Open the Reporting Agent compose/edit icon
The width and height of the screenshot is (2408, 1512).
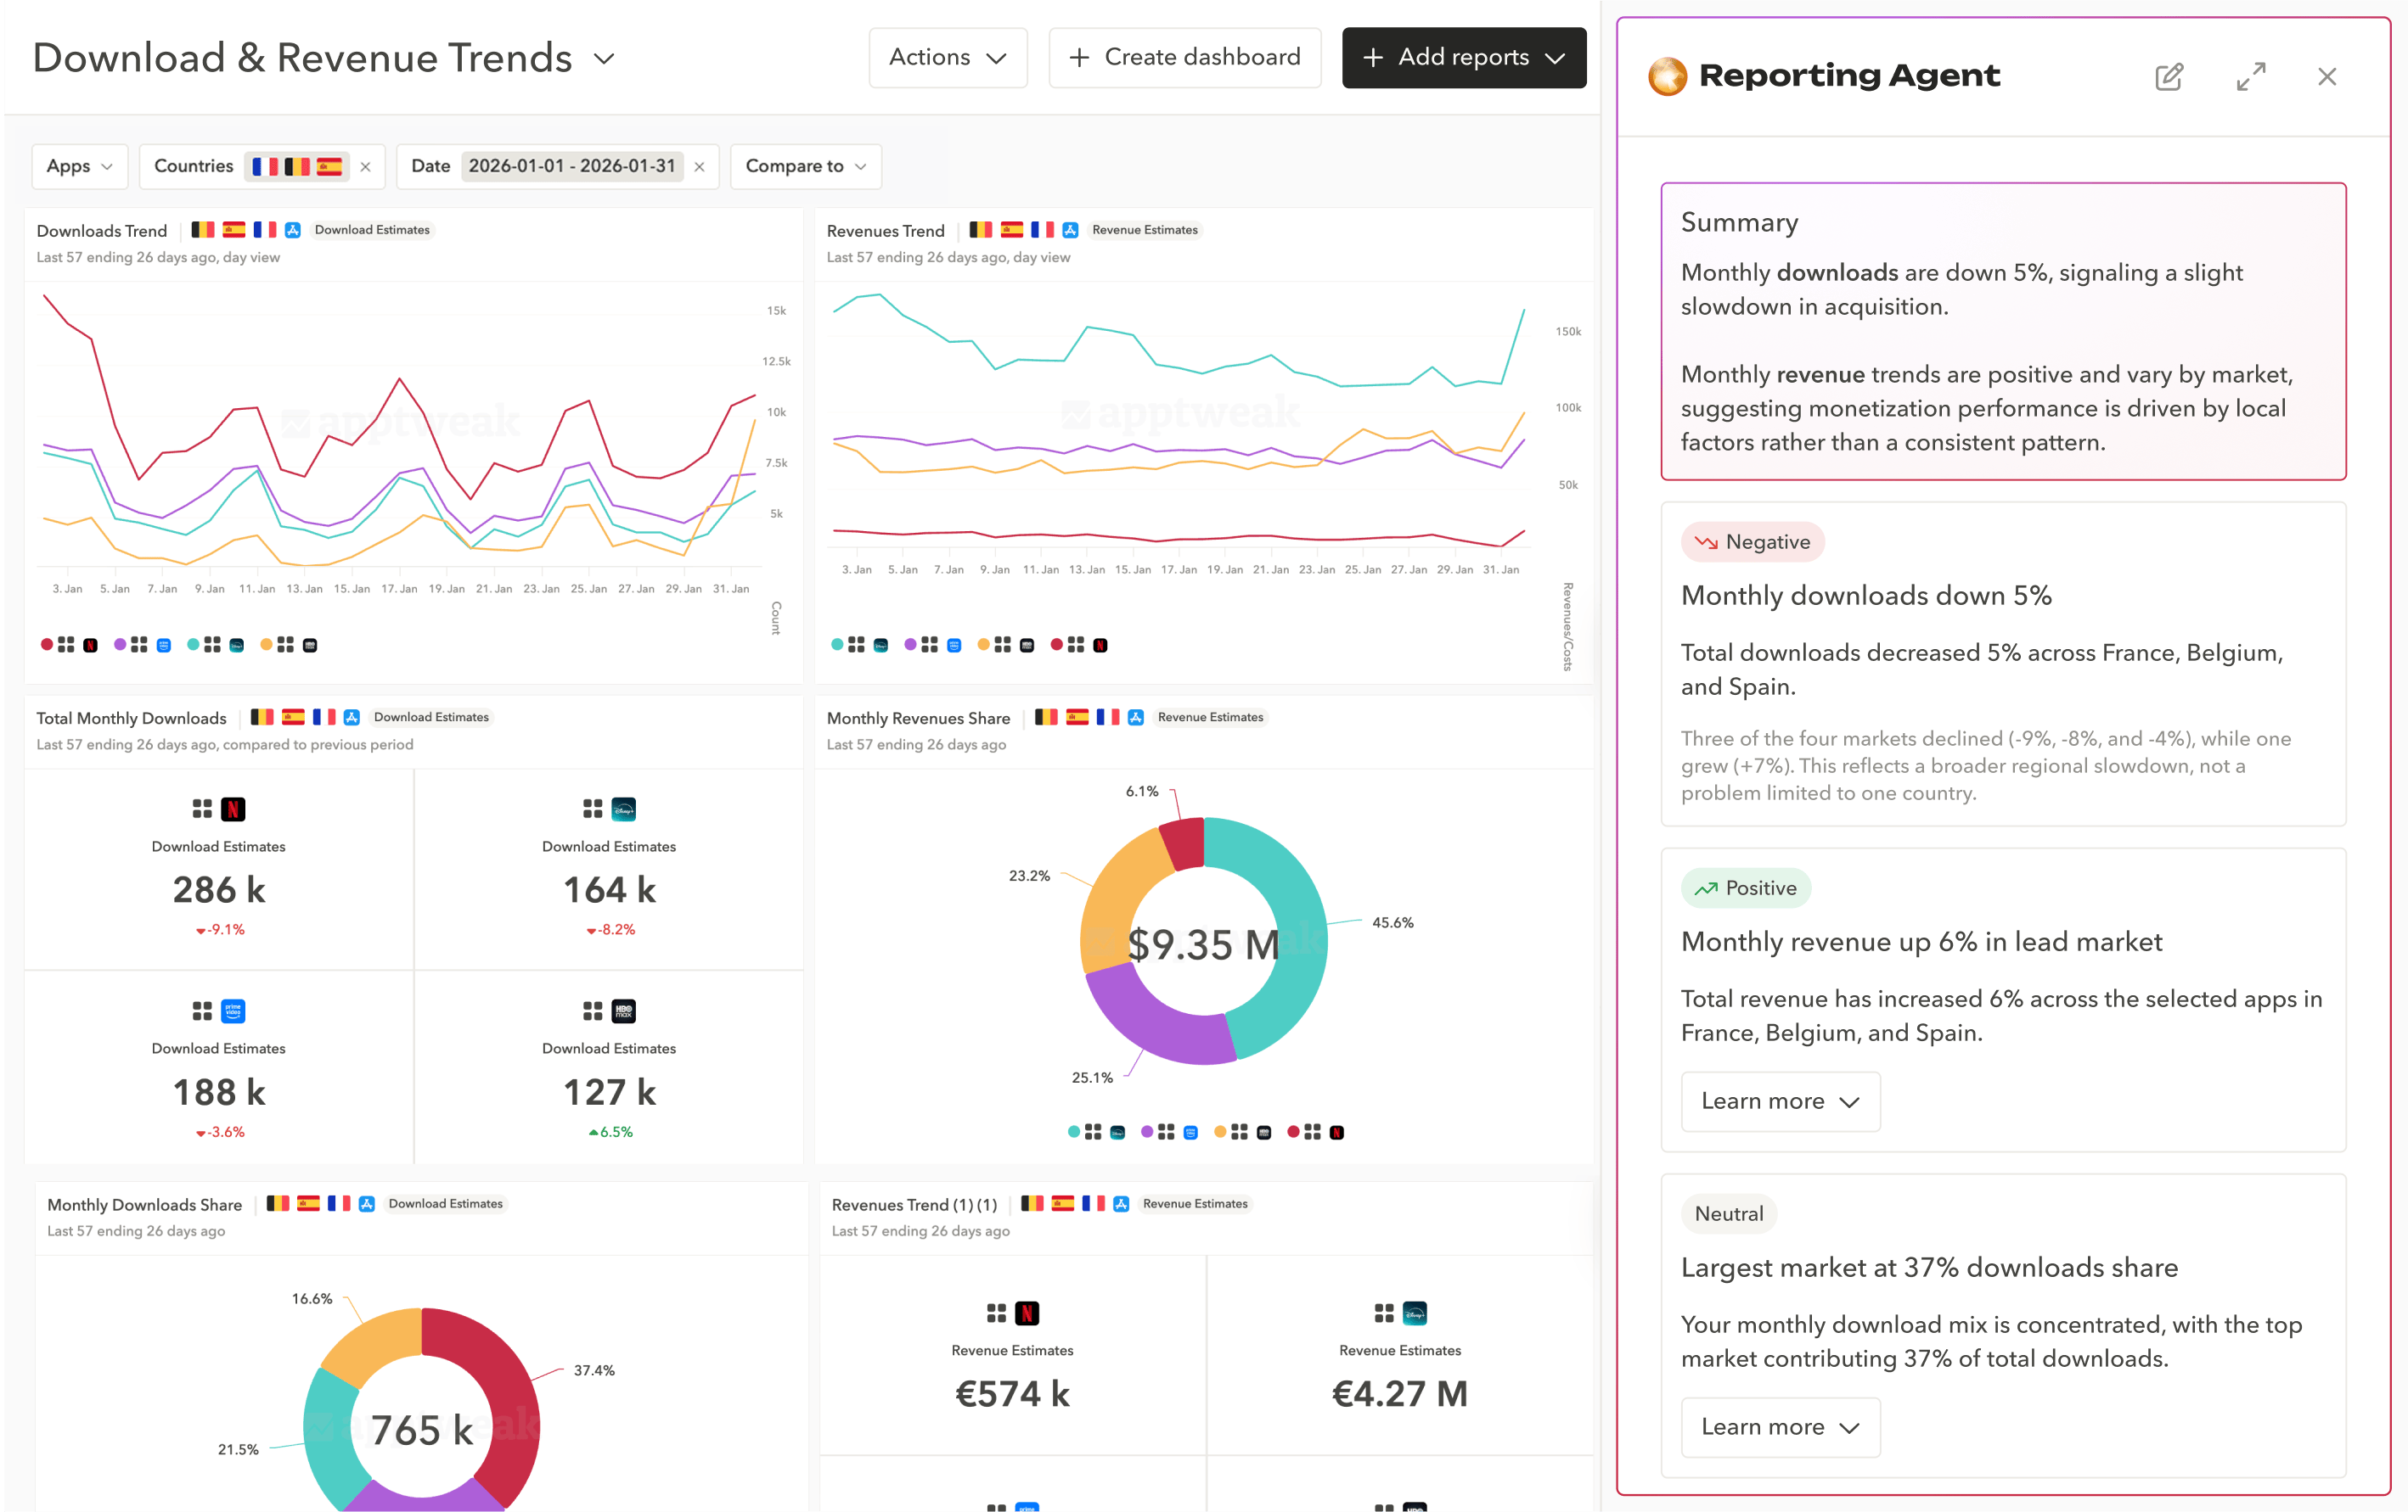[2168, 76]
